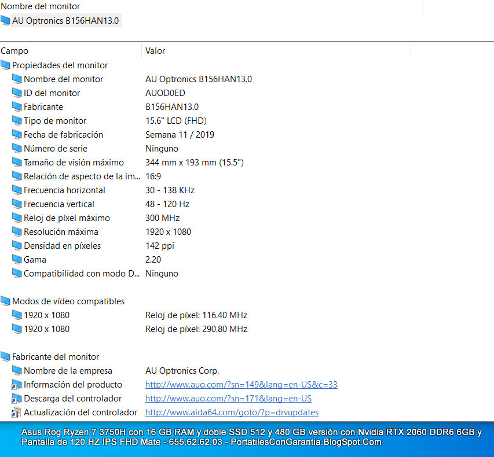Click the icon next to Propiedades del monitor
494x457 pixels.
5,65
